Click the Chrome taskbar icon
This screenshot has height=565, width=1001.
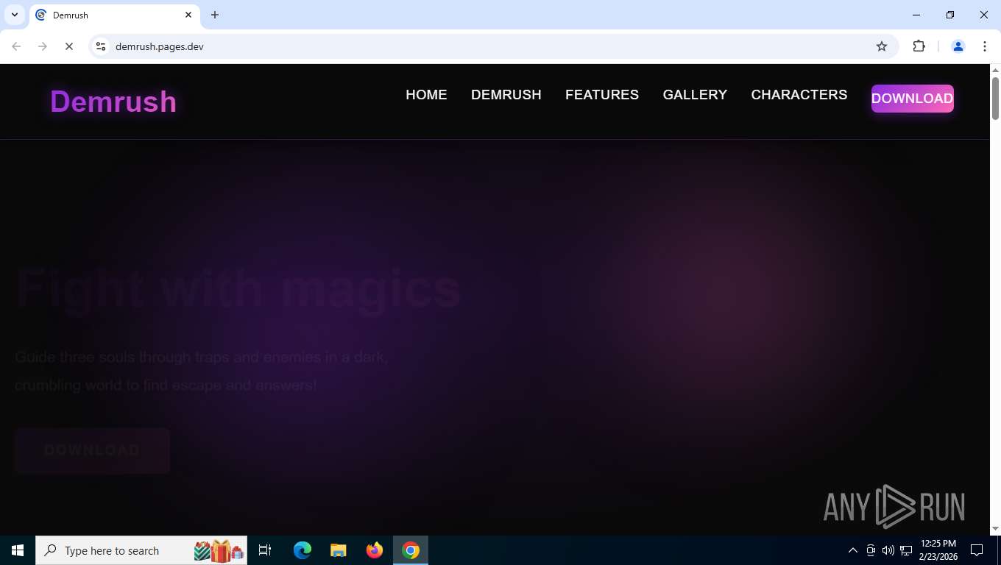click(x=411, y=550)
